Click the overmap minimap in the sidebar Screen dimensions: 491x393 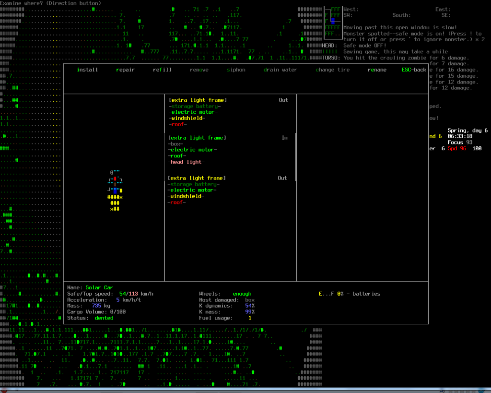333,23
